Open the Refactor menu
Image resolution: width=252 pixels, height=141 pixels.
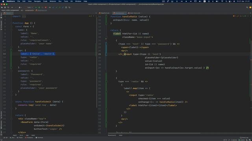point(53,1)
